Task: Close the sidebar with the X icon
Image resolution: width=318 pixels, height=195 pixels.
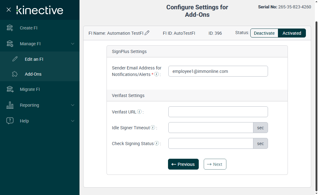Action: pyautogui.click(x=9, y=10)
